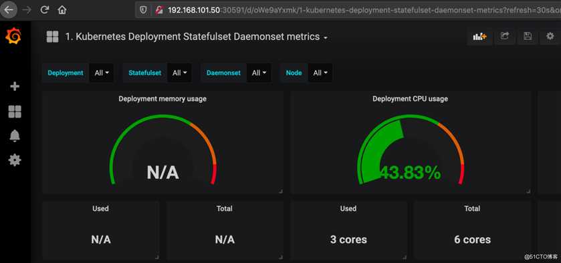
Task: Open the memory Used panel title
Action: tap(100, 208)
